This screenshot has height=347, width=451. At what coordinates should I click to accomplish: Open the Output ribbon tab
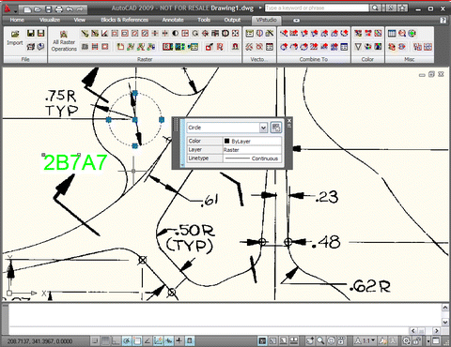[x=232, y=20]
